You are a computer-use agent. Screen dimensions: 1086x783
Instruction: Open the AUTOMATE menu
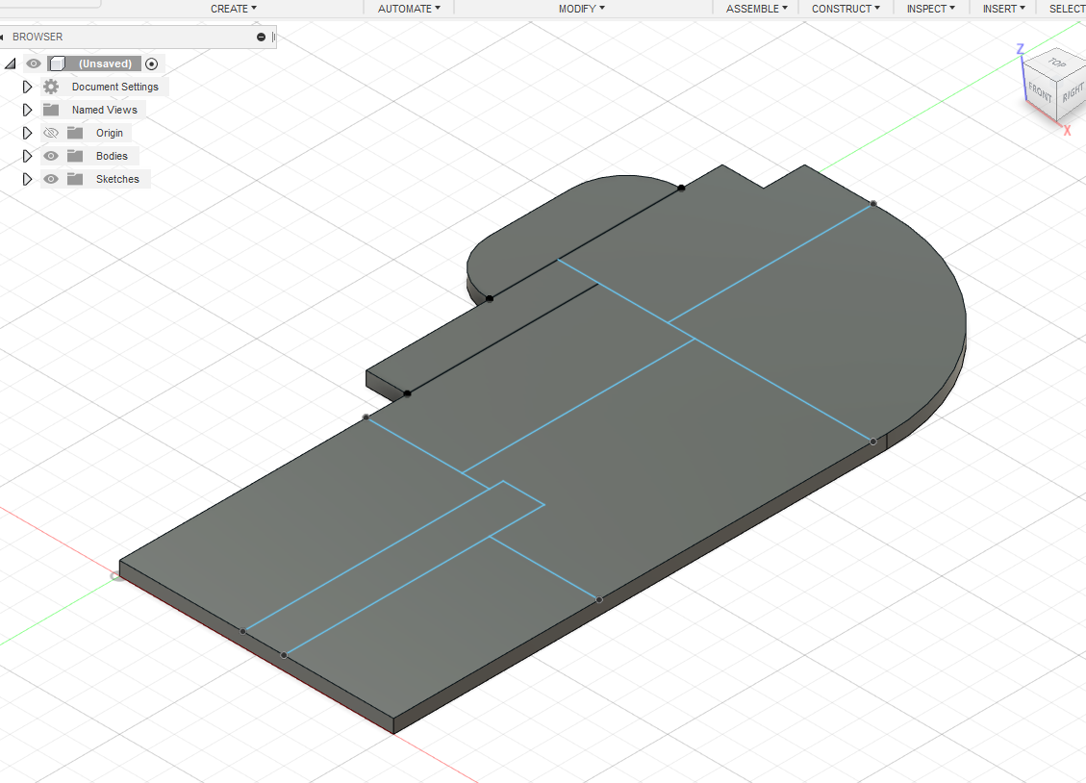click(x=409, y=9)
